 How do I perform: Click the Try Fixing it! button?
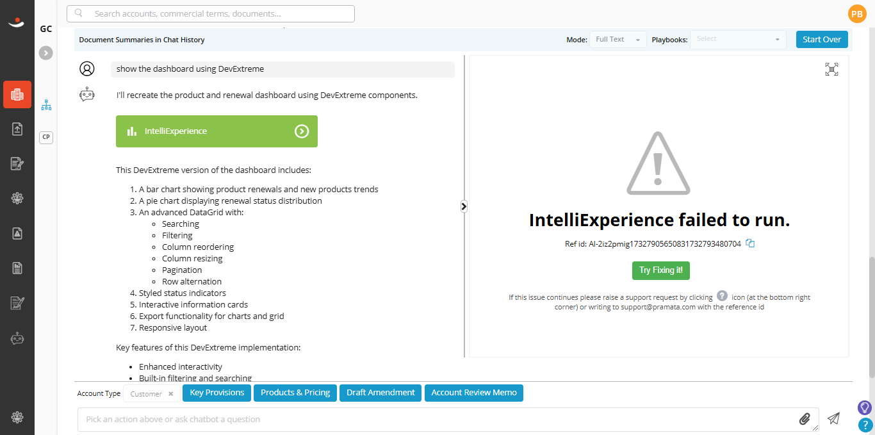click(x=660, y=270)
